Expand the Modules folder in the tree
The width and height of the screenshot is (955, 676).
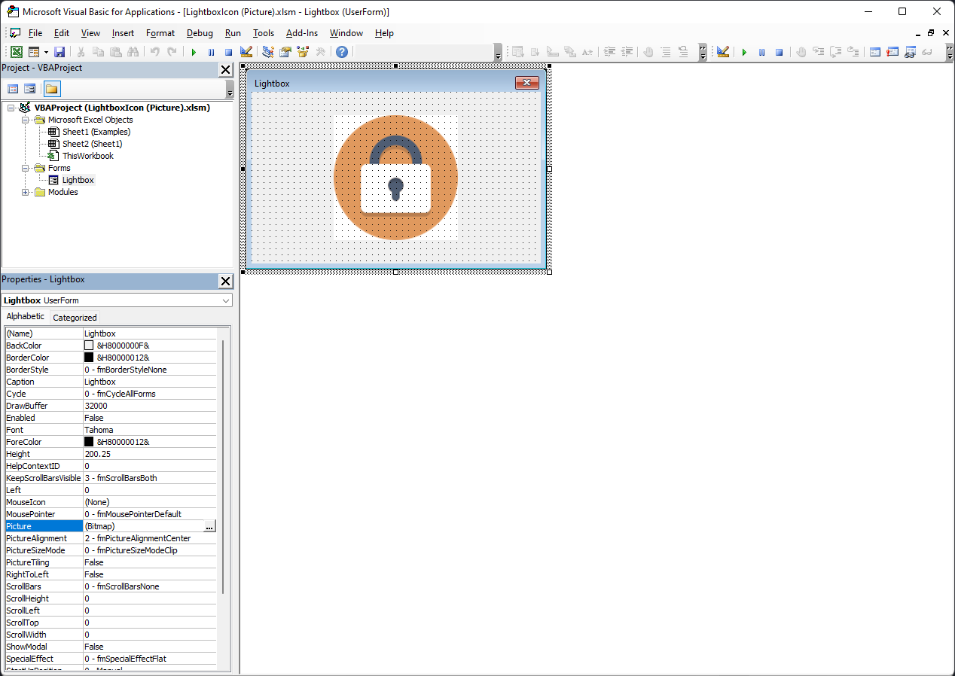tap(26, 192)
